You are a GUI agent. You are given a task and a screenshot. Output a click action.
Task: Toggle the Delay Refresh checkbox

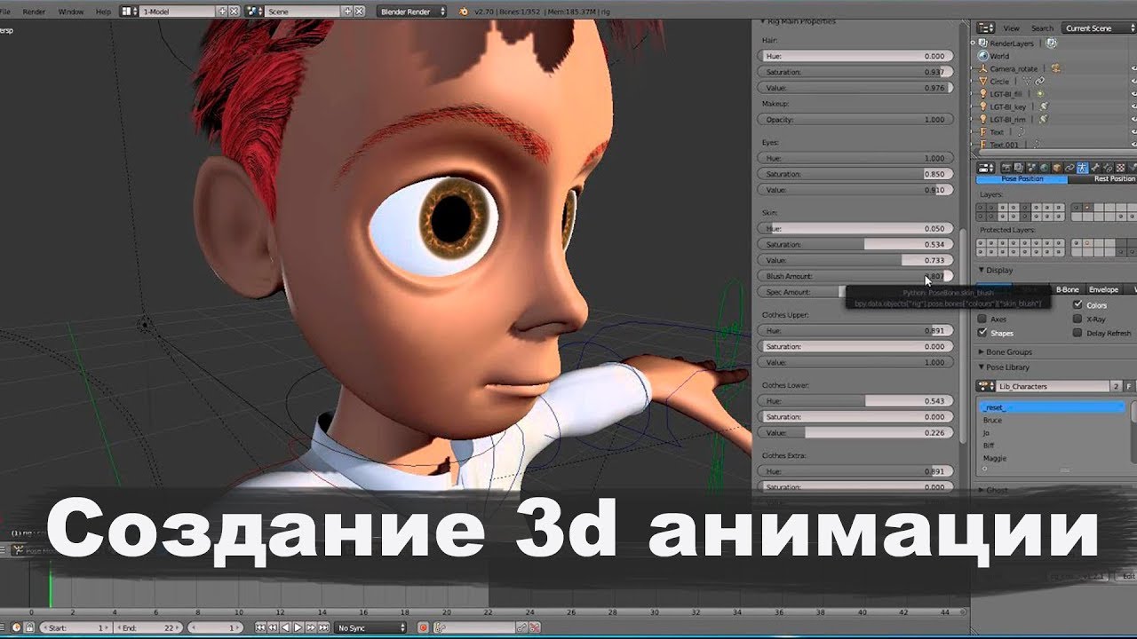tap(1077, 333)
